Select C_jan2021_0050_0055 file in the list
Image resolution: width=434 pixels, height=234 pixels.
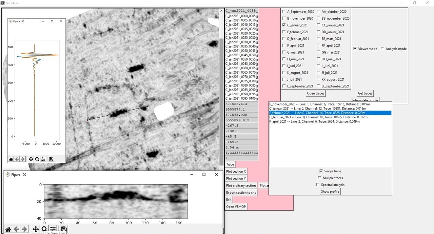241,59
